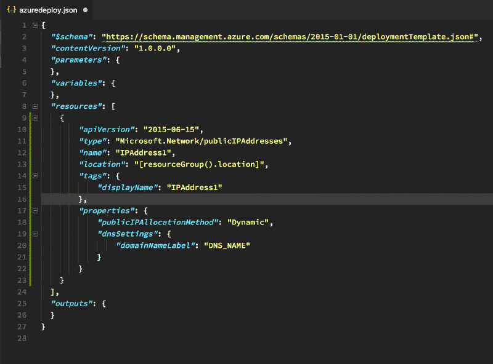Click the "Dynamic" allocation method value
The height and width of the screenshot is (364, 493).
(x=248, y=222)
